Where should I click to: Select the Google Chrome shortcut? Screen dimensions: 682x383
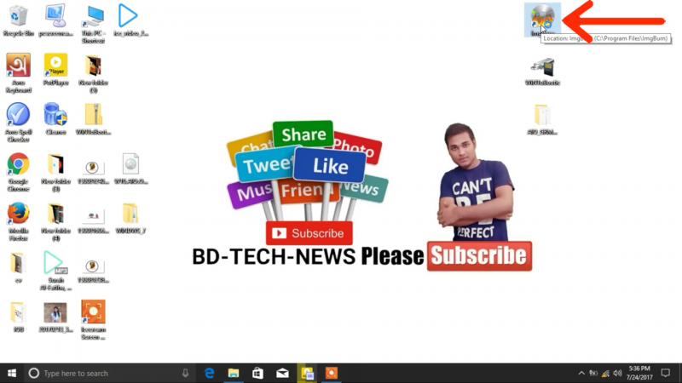click(x=18, y=172)
